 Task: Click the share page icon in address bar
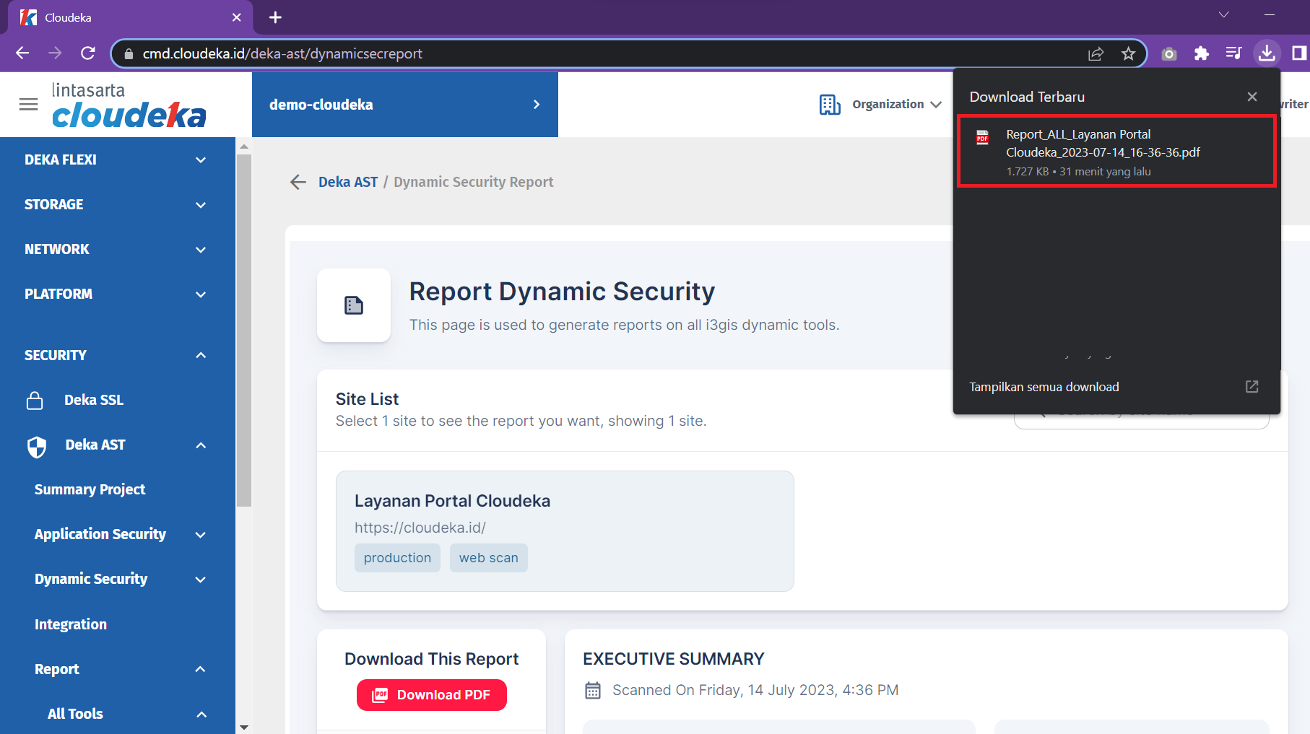[x=1096, y=53]
